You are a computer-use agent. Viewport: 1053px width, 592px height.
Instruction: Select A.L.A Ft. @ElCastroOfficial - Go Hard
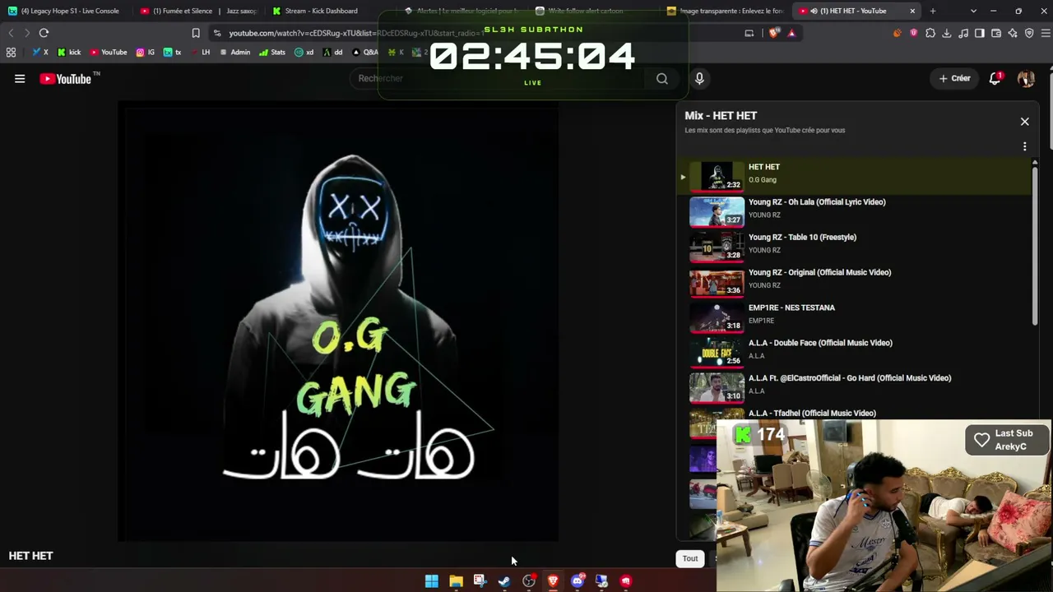[x=856, y=387]
